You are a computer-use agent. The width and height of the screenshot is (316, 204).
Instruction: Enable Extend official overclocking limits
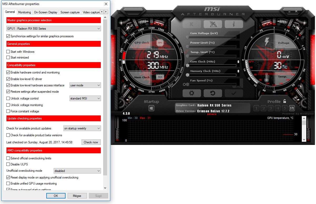point(8,158)
